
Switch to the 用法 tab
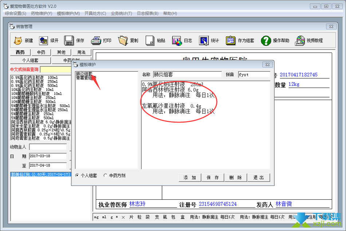click(x=82, y=52)
